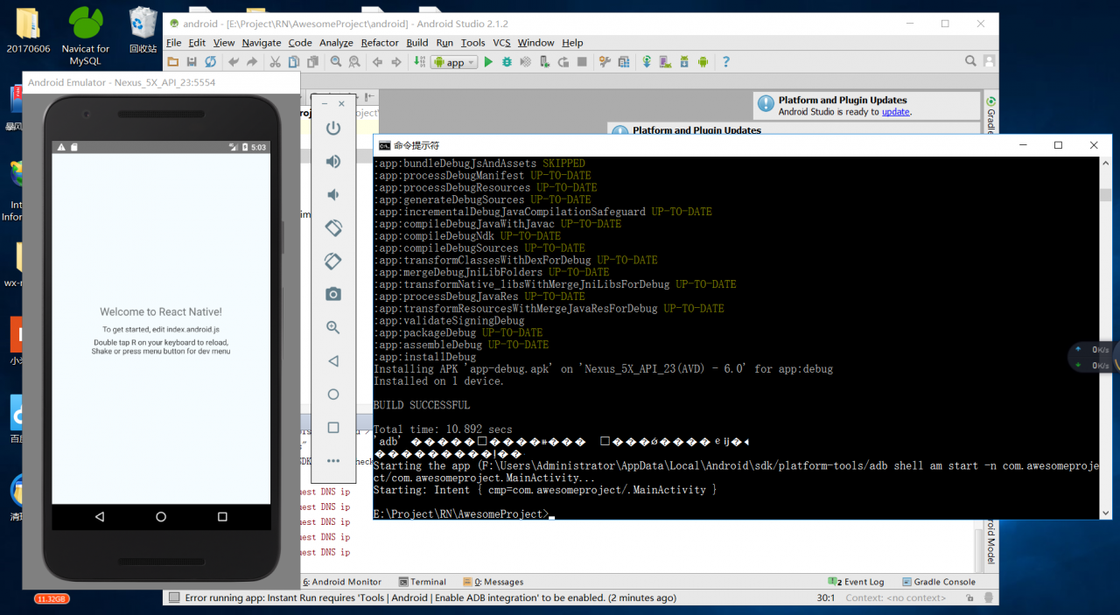Click the green Run app button
The height and width of the screenshot is (615, 1120).
[x=488, y=62]
